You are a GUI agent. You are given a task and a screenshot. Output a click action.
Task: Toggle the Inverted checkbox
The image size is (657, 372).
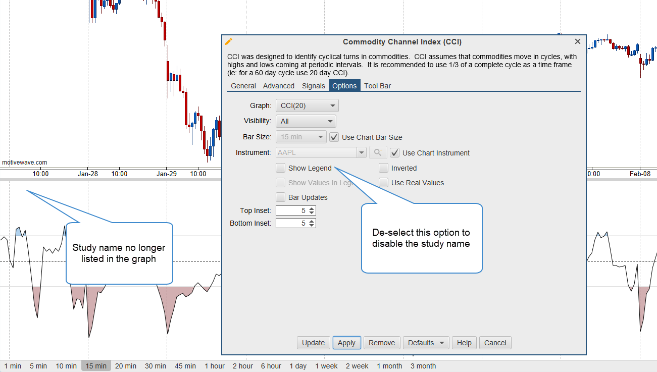click(384, 168)
